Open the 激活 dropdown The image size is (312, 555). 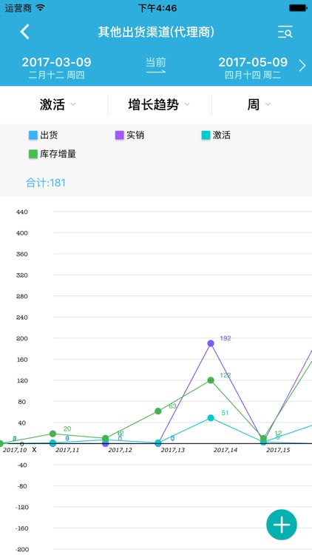point(58,104)
